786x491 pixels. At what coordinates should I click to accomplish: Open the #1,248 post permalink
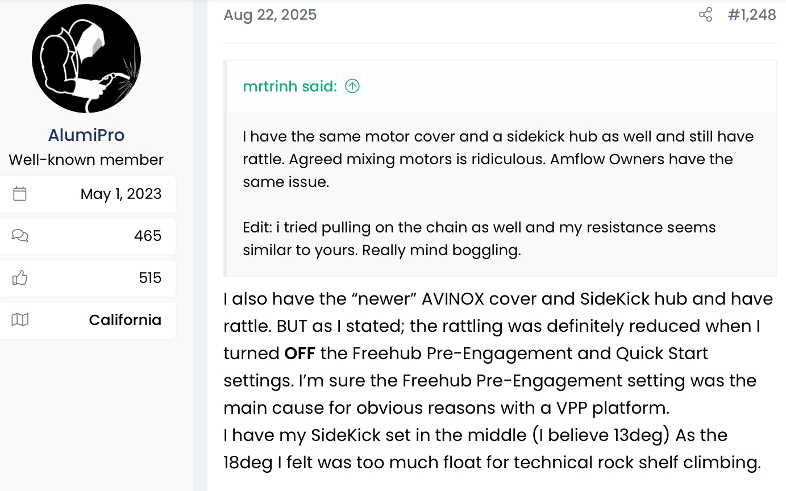coord(751,15)
